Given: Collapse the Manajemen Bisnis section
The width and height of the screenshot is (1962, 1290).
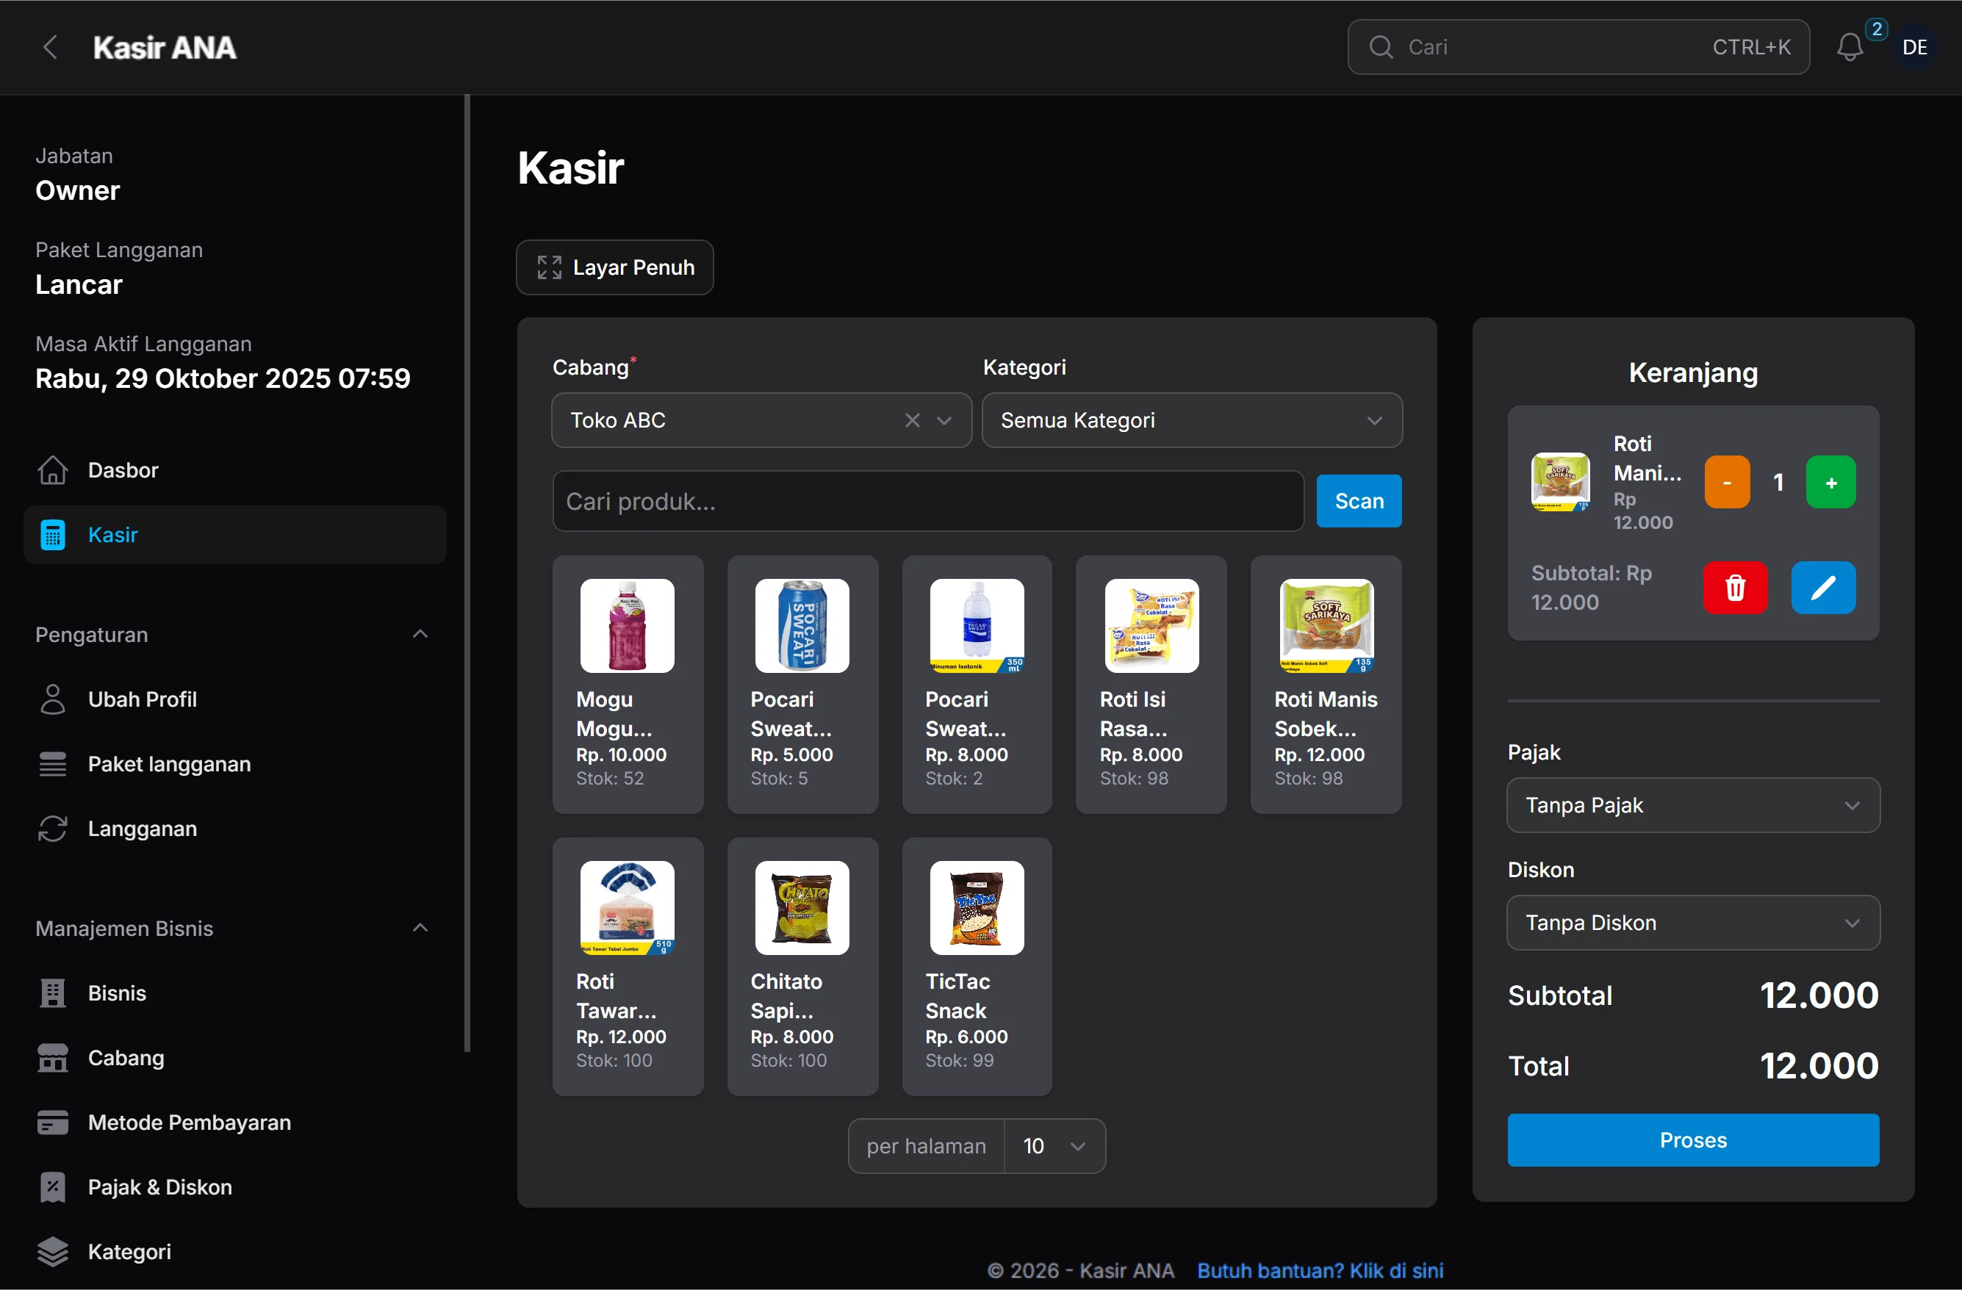Looking at the screenshot, I should click(420, 927).
